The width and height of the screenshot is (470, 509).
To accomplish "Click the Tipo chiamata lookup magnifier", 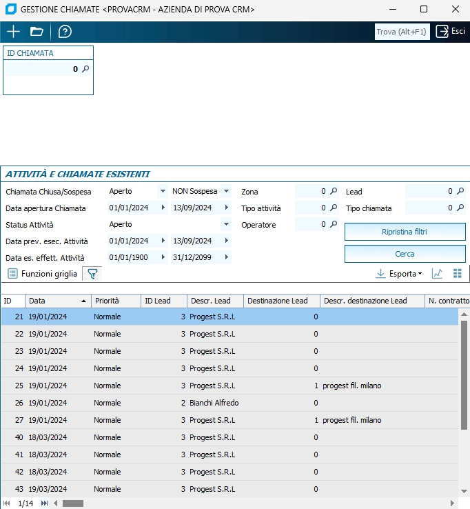I will (x=460, y=208).
